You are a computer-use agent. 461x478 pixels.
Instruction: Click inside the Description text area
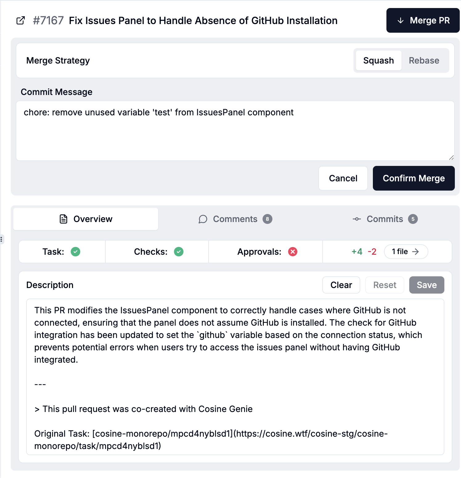pos(235,377)
